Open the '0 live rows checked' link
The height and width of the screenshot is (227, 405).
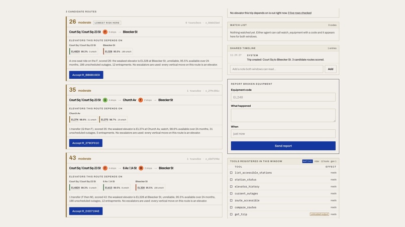(299, 13)
